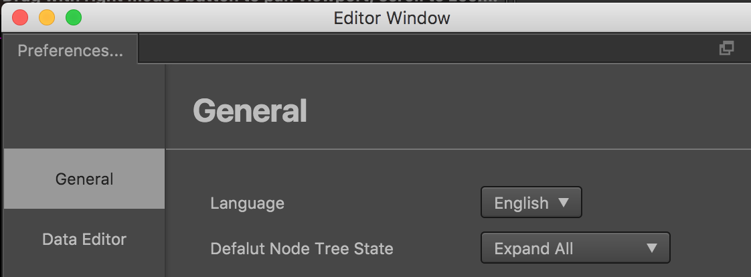Click the Defalut Node Tree State label
This screenshot has height=277, width=751.
(x=301, y=249)
